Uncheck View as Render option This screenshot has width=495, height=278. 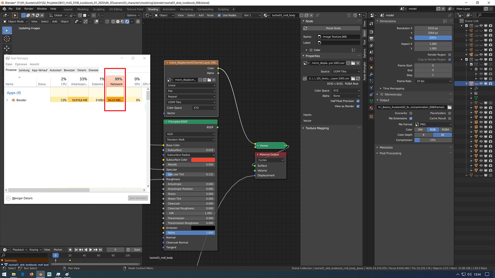click(x=358, y=106)
